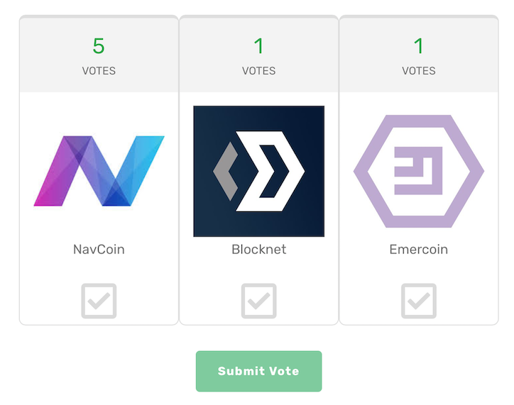Click the Emercoin hexagon logo
The image size is (514, 405).
click(419, 171)
